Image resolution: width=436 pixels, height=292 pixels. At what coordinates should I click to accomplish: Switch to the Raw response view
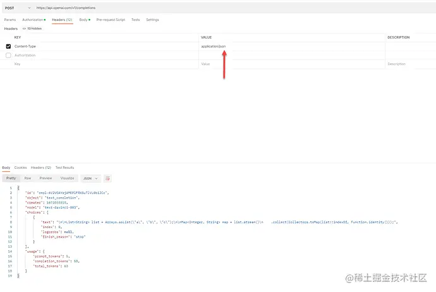[28, 178]
